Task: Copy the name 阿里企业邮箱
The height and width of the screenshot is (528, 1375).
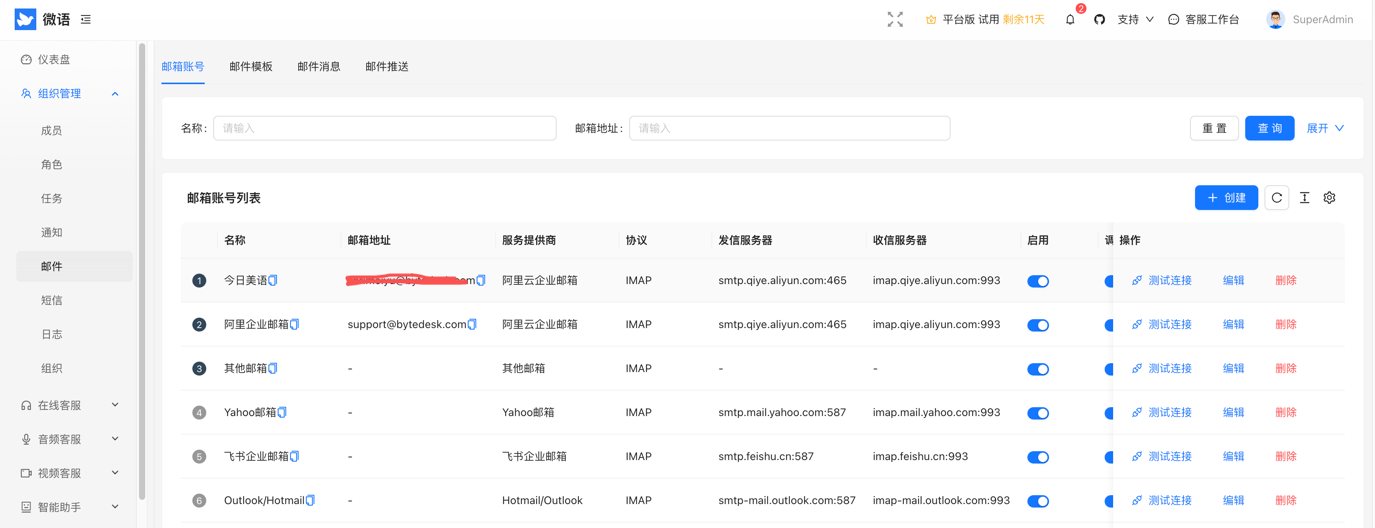Action: click(x=295, y=324)
